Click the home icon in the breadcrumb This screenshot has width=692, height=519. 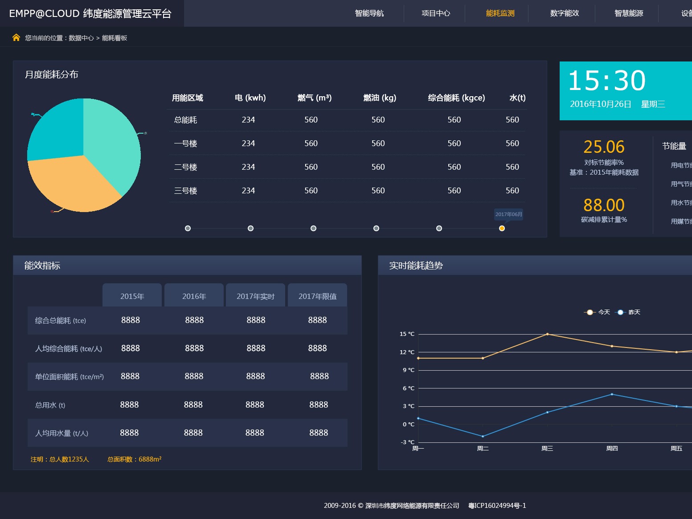point(16,37)
